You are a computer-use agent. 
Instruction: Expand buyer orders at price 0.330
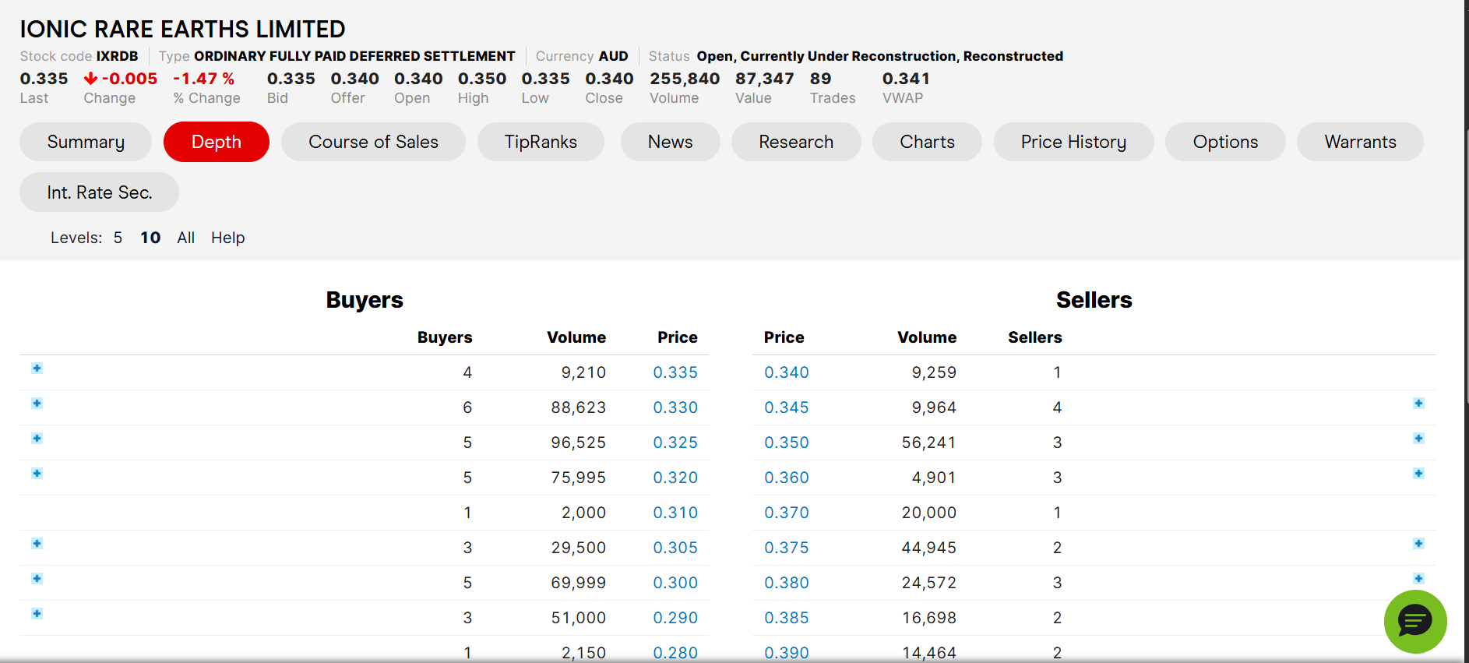click(37, 404)
